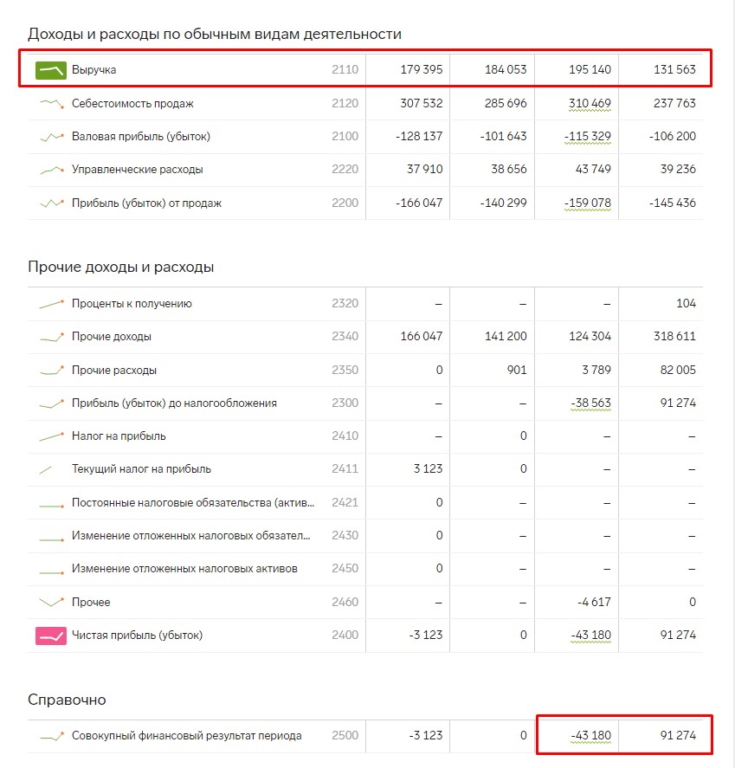This screenshot has height=768, width=735.
Task: Click other expenses value 3 789
Action: (x=596, y=371)
